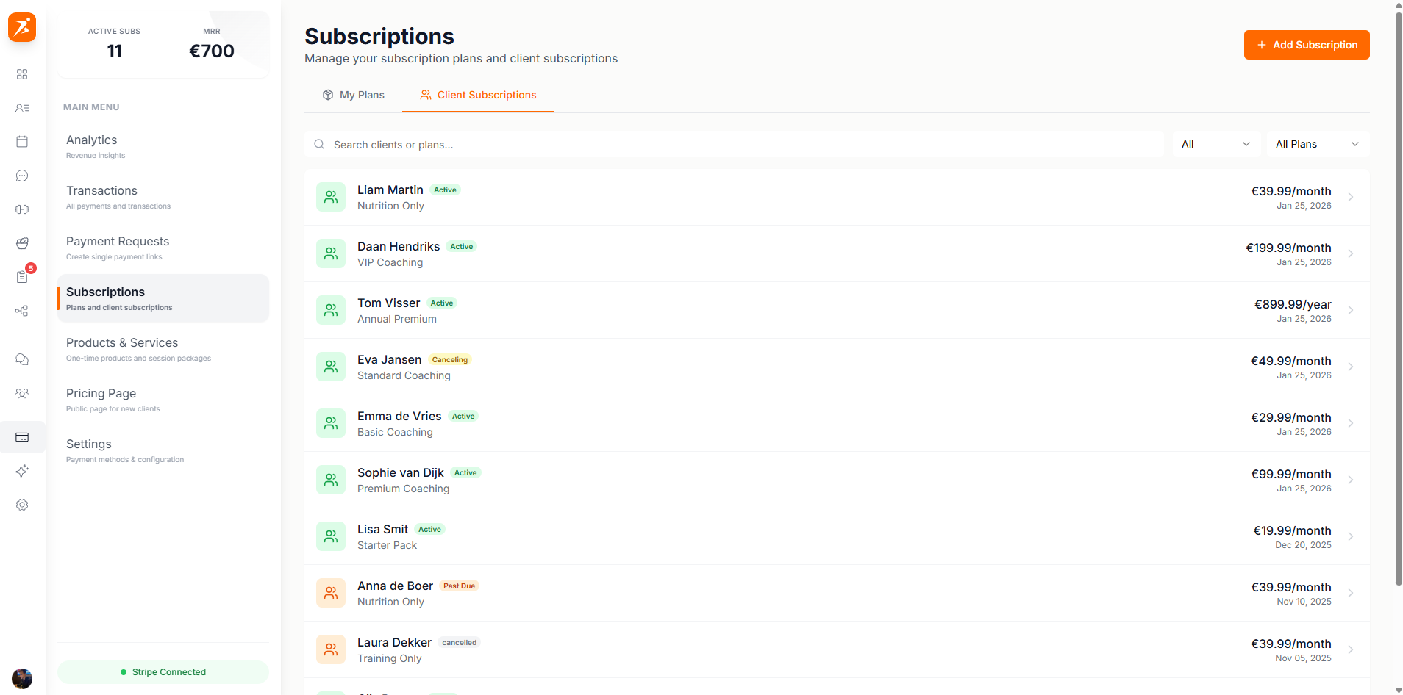The image size is (1403, 695).
Task: Select the automations workflow icon
Action: [22, 311]
